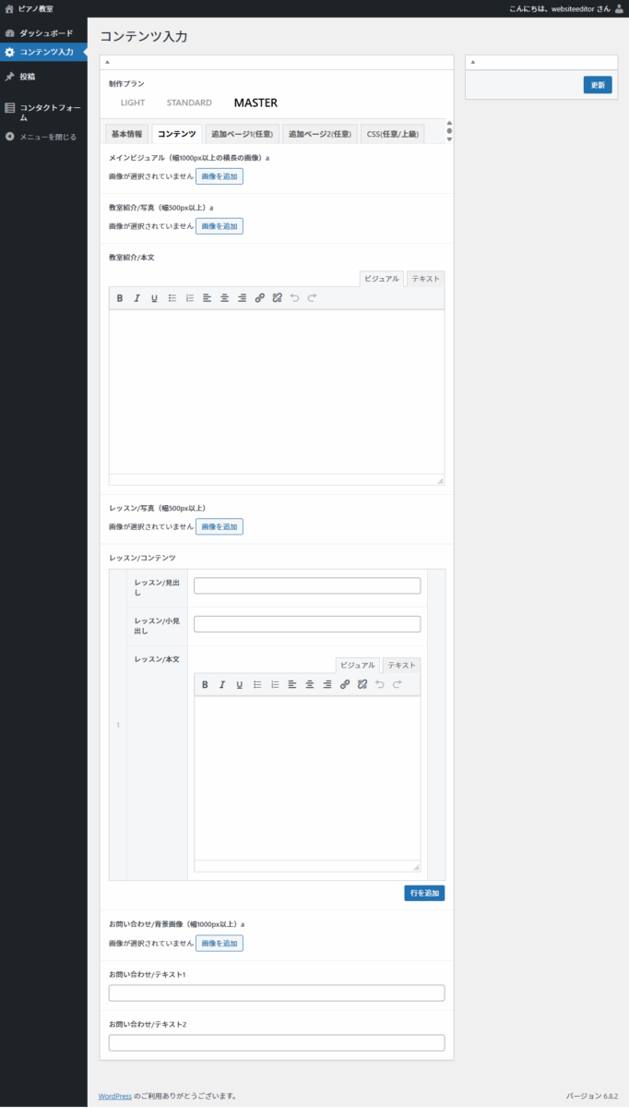The image size is (629, 1108).
Task: Toggle italic in the 教室紹介/本文 editor toolbar
Action: click(136, 298)
